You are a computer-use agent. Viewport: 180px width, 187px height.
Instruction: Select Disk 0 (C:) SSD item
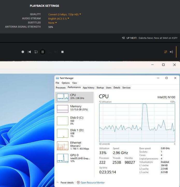point(74,121)
